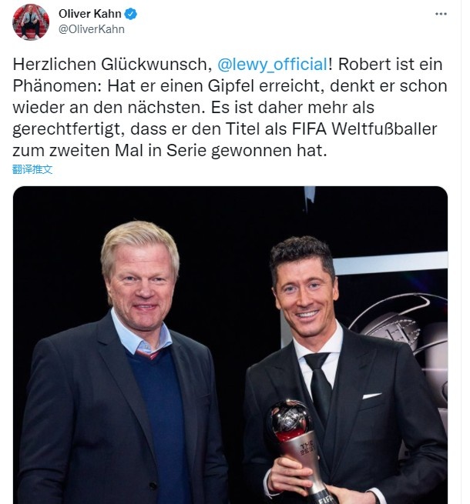
Task: Click the 翻译推文 translate tweet link
Action: [32, 169]
